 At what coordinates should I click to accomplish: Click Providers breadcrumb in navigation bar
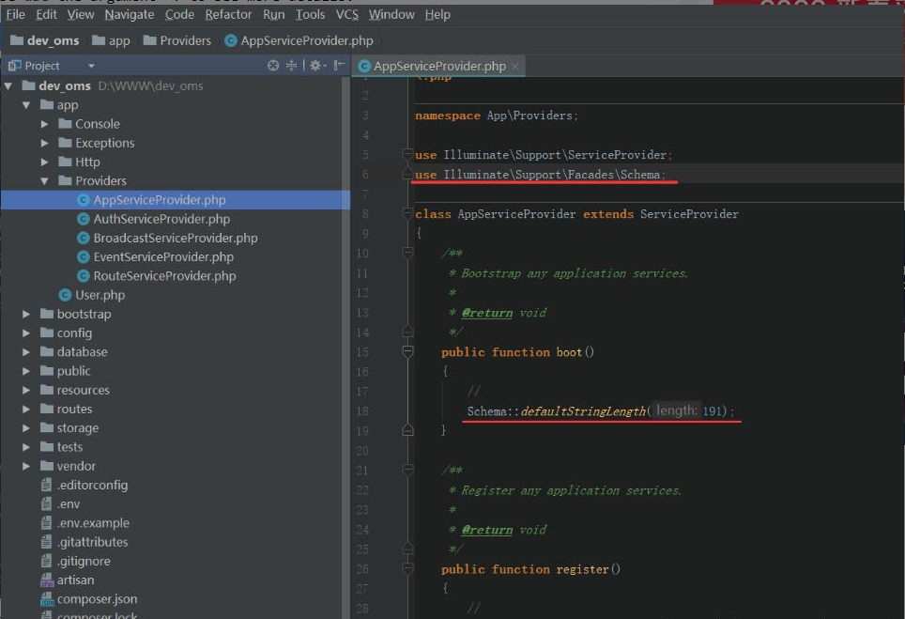[x=177, y=40]
